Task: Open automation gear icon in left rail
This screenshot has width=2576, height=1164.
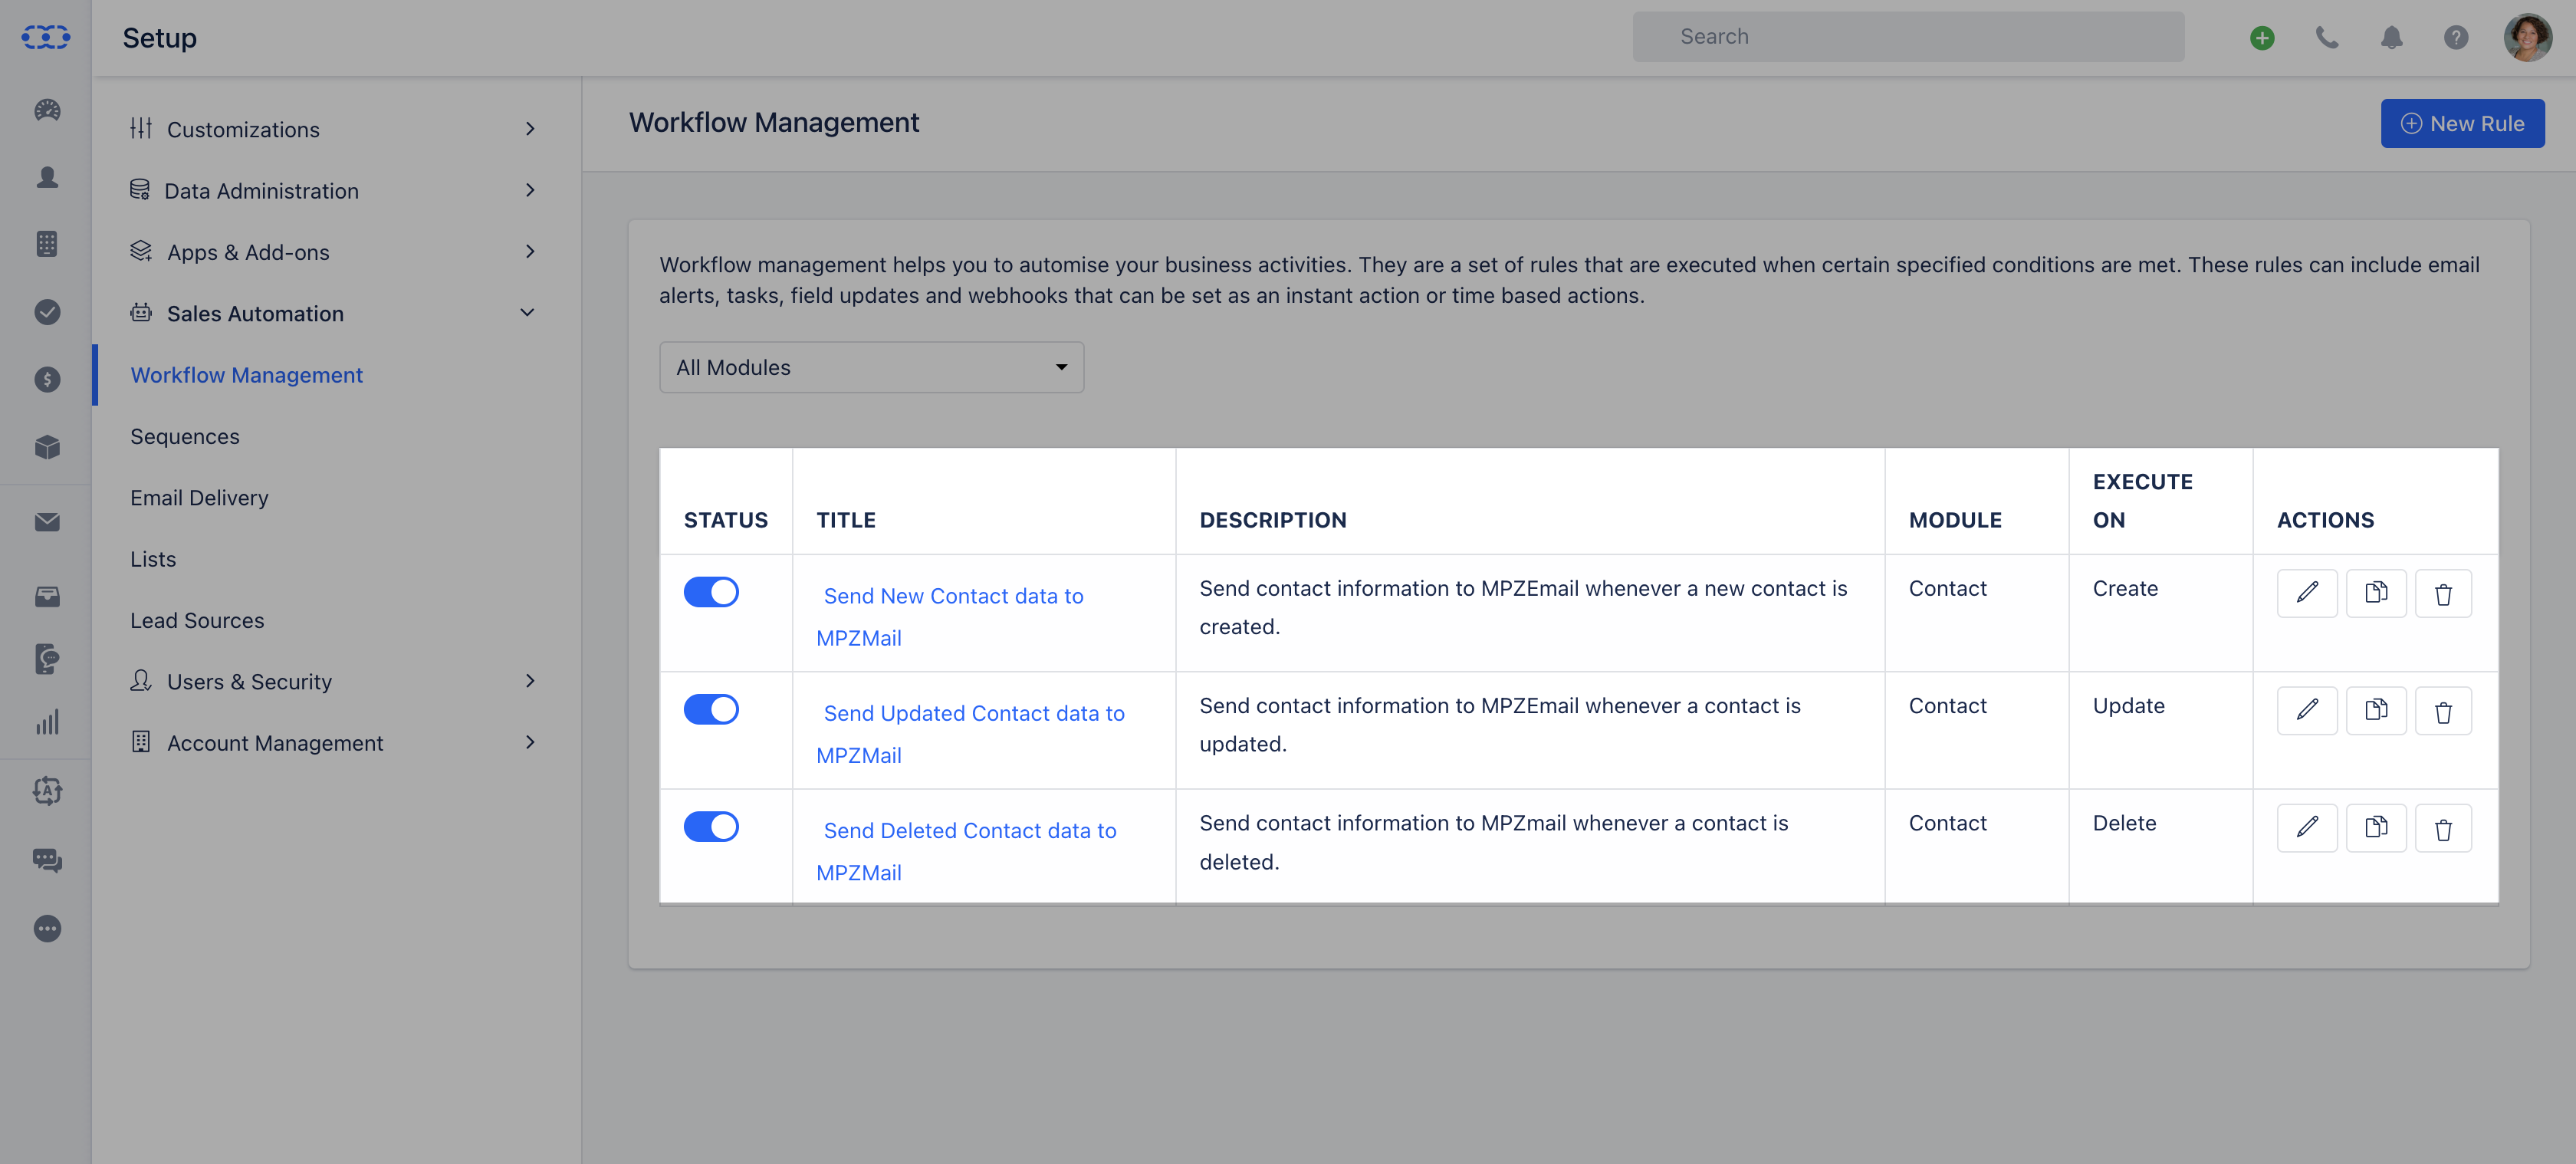Action: tap(47, 791)
